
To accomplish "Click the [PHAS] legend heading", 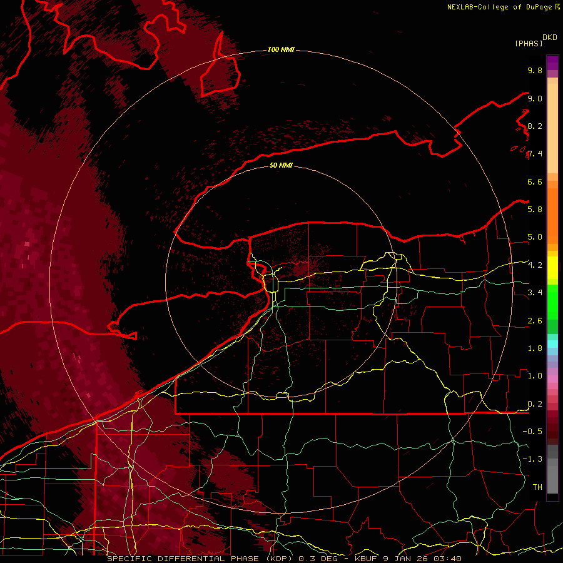I will pos(529,43).
